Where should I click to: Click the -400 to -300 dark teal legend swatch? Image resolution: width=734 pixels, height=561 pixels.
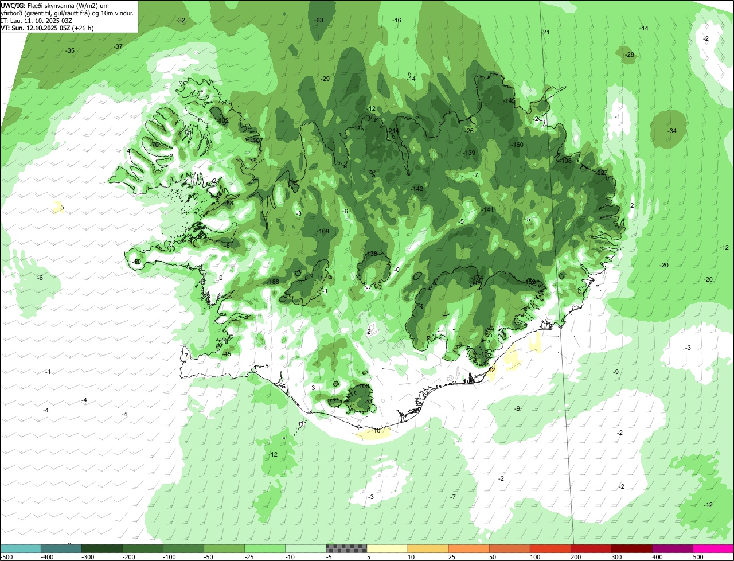[61, 548]
